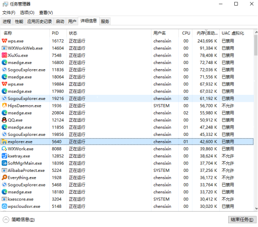Click the 结束任务 button
Viewport: 258px width, 227px height.
coord(242,220)
